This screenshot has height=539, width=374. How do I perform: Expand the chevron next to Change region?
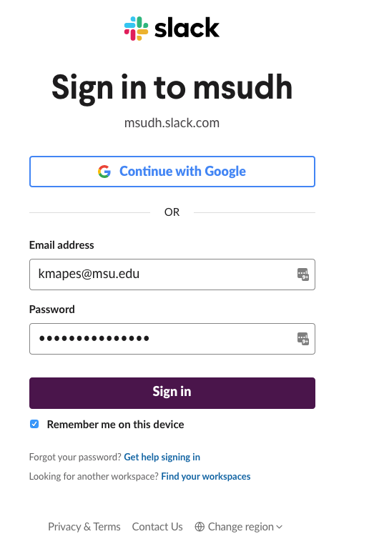279,527
